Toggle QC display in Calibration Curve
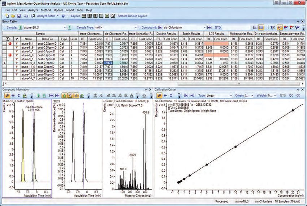This screenshot has width=307, height=206. coord(291,96)
